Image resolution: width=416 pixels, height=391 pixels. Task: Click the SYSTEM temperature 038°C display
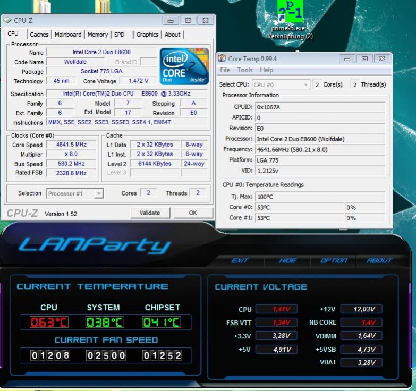click(x=105, y=322)
